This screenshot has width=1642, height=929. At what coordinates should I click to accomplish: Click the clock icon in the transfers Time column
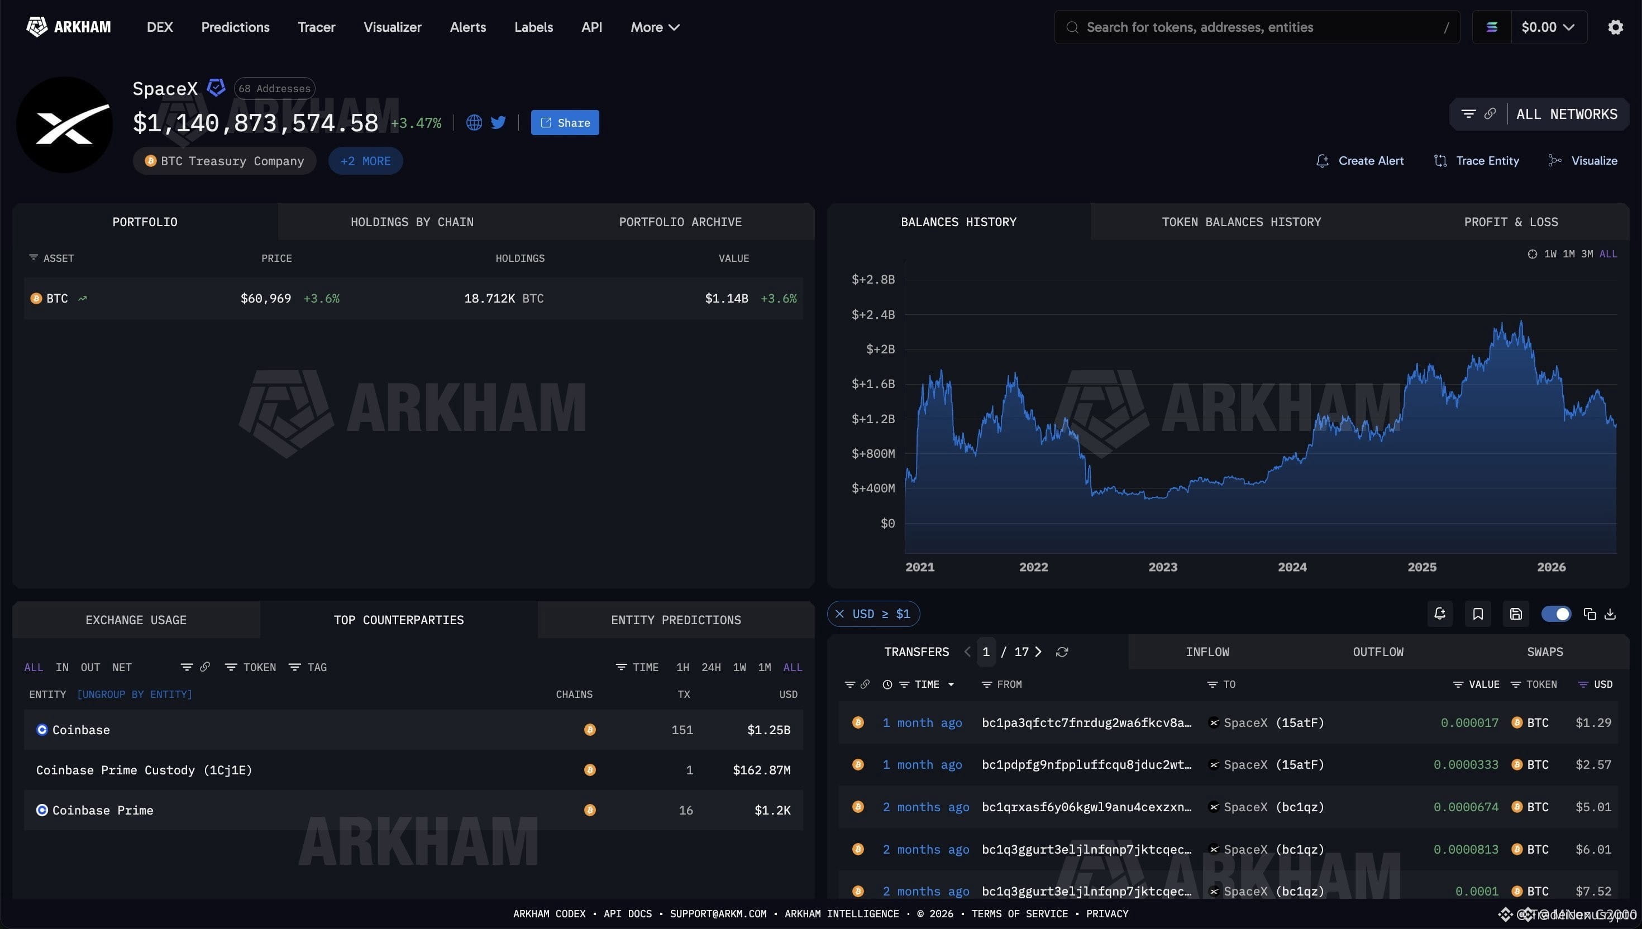tap(887, 684)
